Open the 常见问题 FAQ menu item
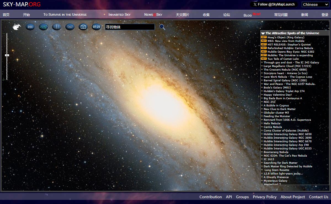 tap(281, 15)
